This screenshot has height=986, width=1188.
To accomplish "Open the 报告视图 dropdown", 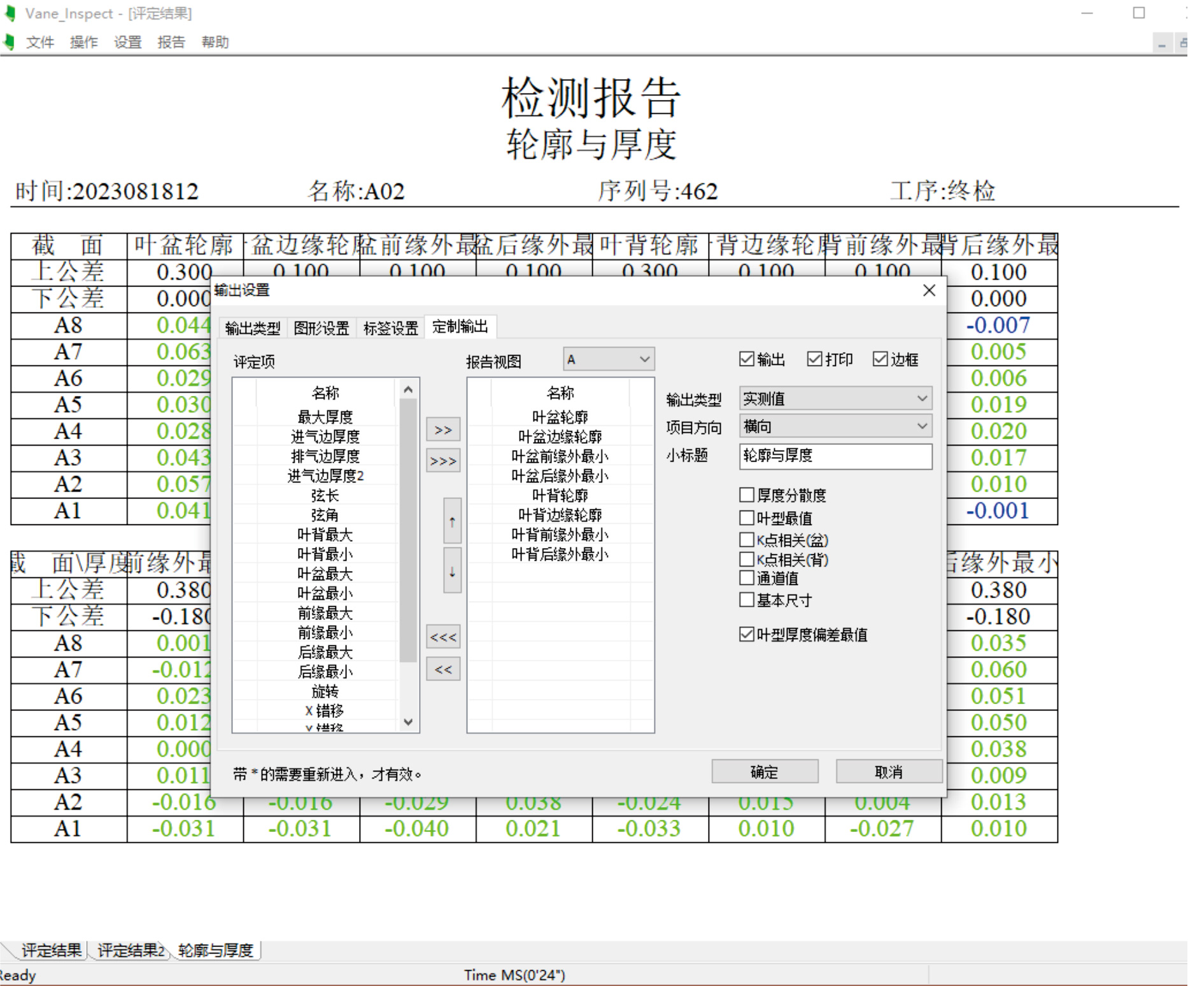I will tap(609, 360).
